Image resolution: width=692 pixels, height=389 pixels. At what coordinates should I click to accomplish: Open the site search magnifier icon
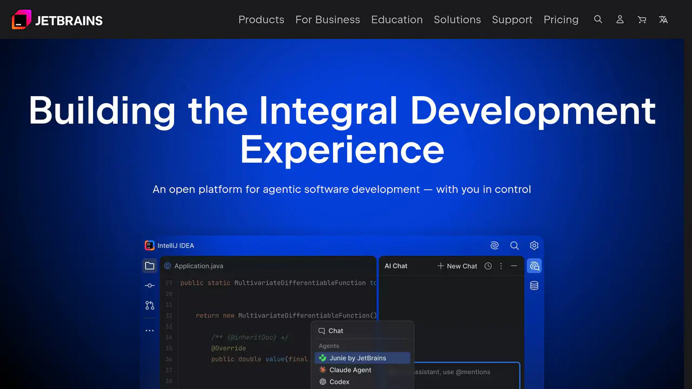coord(598,19)
